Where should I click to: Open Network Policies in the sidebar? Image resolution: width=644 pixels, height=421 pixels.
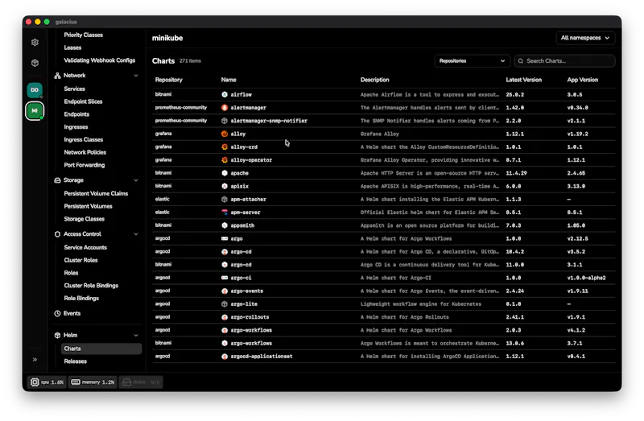coord(85,152)
